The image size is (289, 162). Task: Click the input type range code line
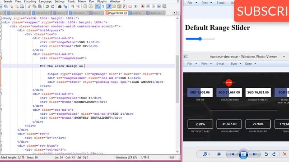point(104,74)
